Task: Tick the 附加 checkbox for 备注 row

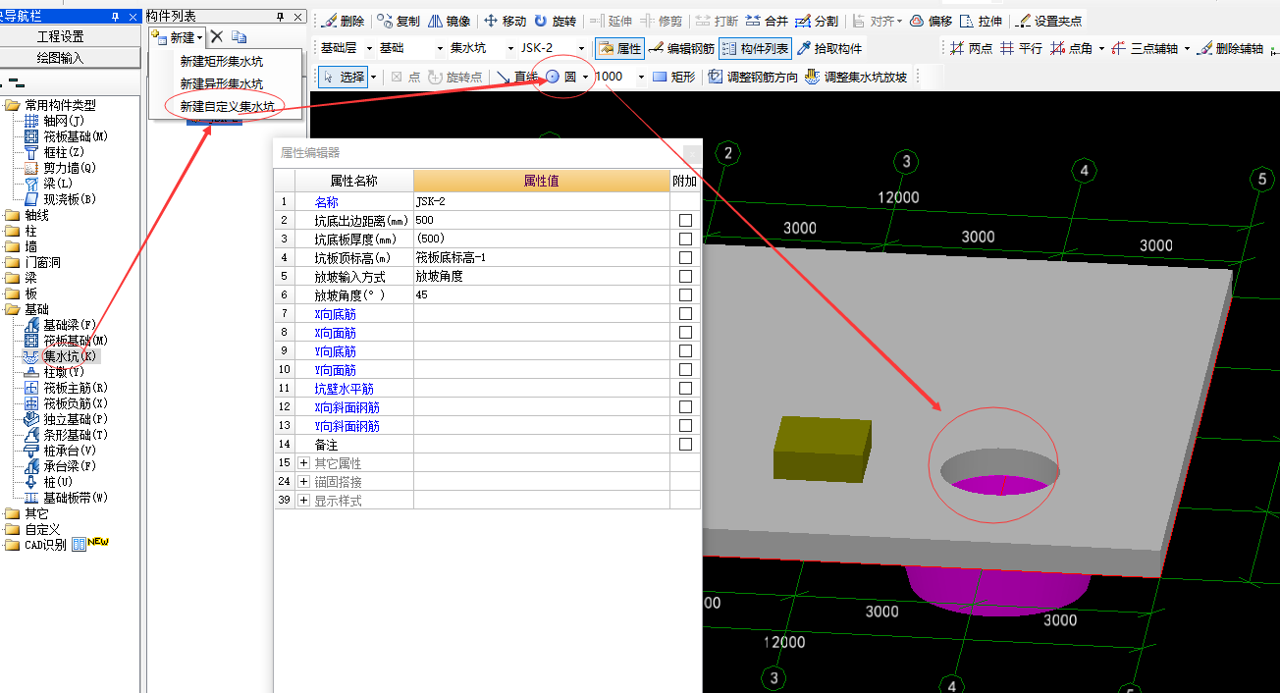Action: click(x=685, y=445)
